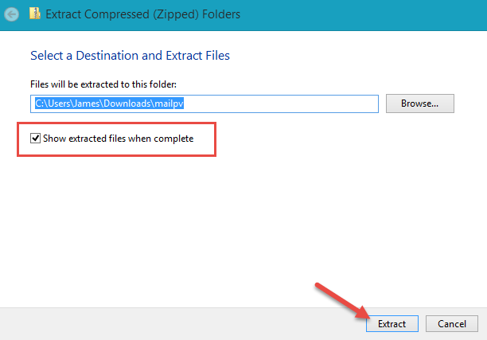This screenshot has width=487, height=340.
Task: Click the 'Show extracted files when complete' label
Action: (x=118, y=139)
